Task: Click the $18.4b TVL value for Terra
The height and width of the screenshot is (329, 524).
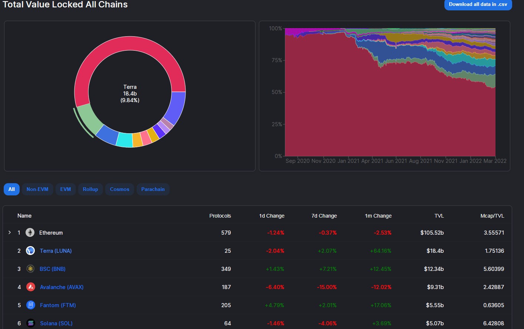Action: tap(435, 251)
